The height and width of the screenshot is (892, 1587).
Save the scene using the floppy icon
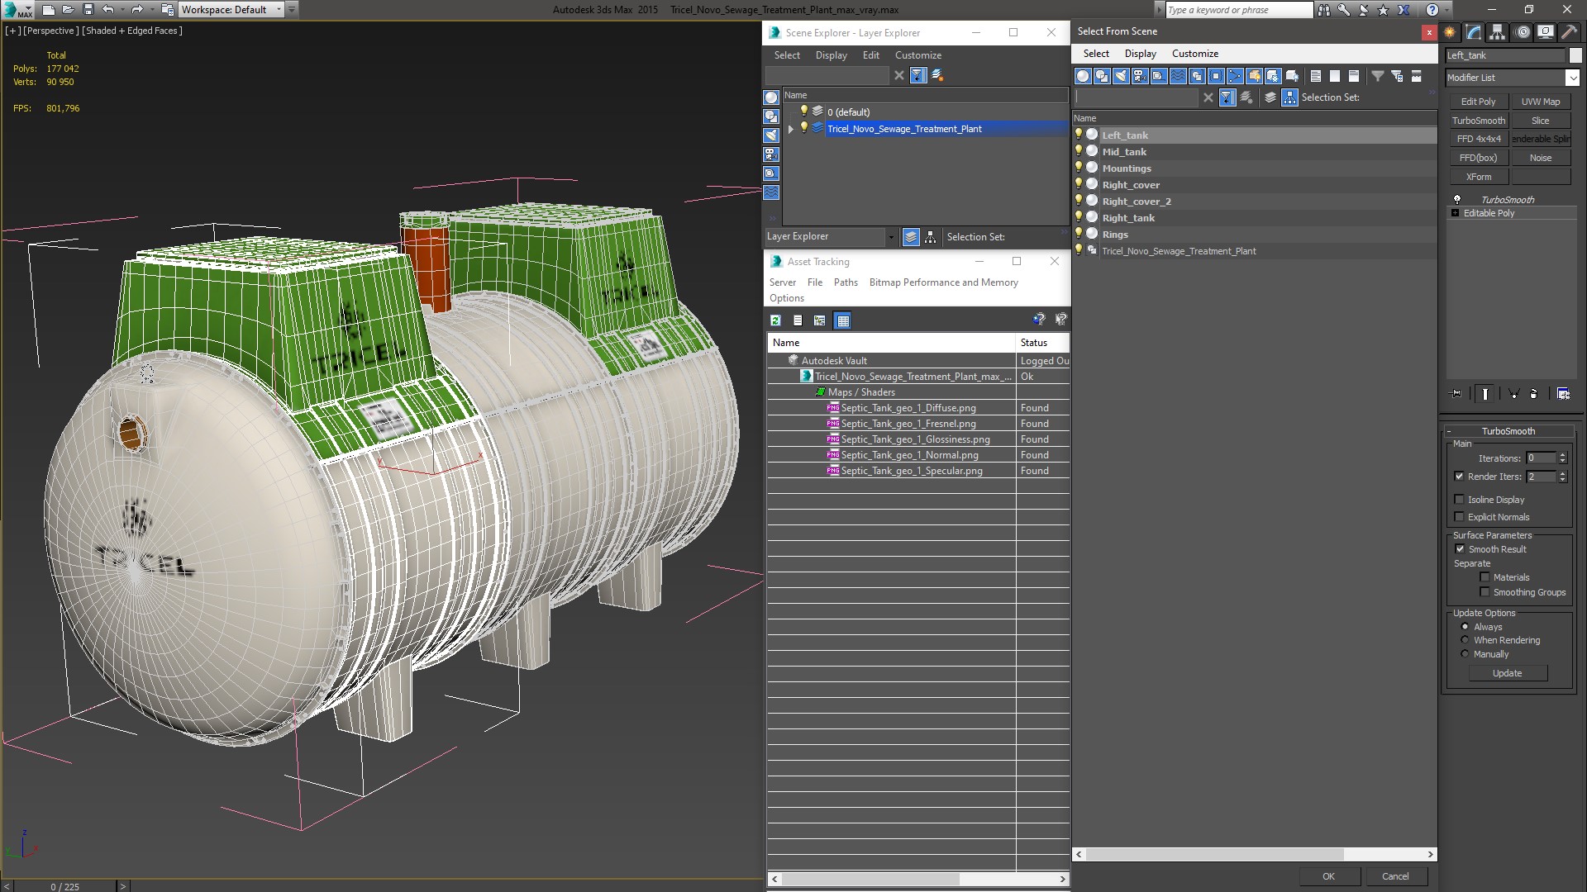tap(88, 10)
